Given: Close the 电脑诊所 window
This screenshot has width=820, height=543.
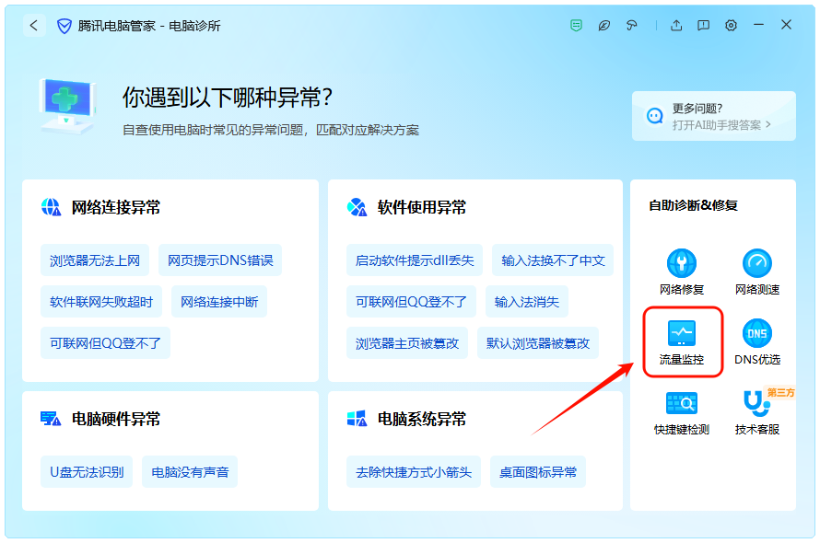Looking at the screenshot, I should tap(786, 25).
